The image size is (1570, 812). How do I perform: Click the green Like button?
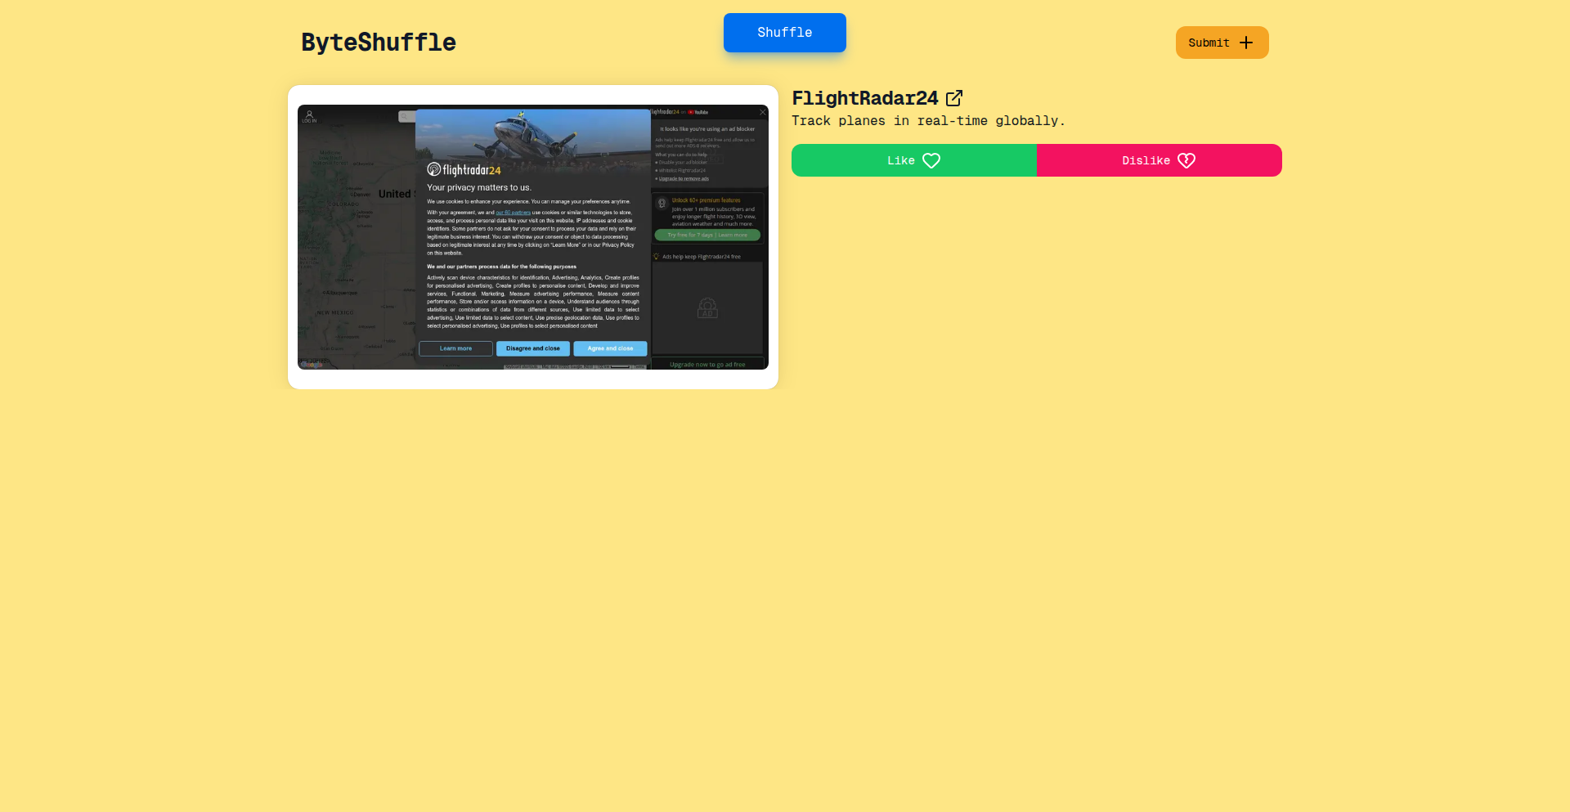913,160
